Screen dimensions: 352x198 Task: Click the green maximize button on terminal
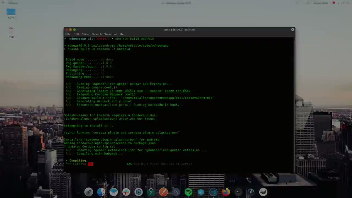pos(75,30)
